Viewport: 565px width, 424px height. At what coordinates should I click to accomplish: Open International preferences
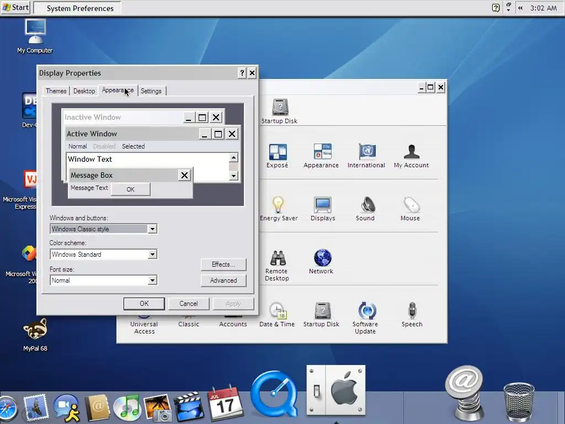[x=366, y=156]
